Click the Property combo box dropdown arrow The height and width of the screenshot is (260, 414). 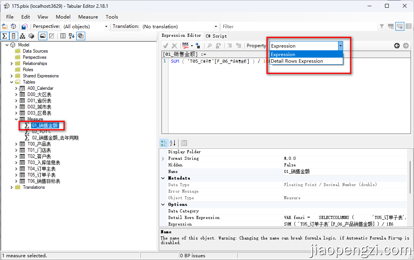tap(340, 46)
